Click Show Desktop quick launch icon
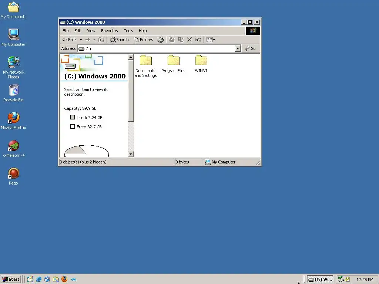Viewport: 379px width, 284px height. coord(30,280)
